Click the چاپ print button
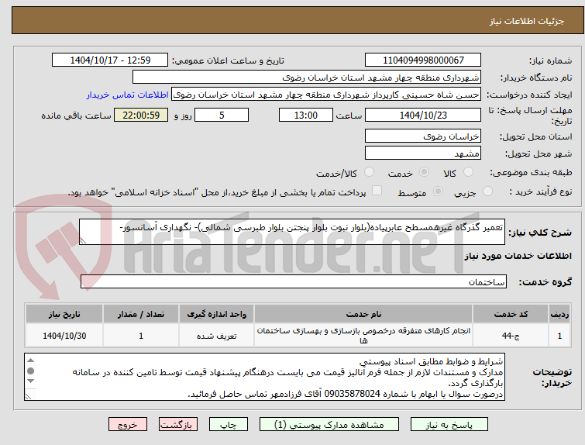585x445 pixels. 229,425
